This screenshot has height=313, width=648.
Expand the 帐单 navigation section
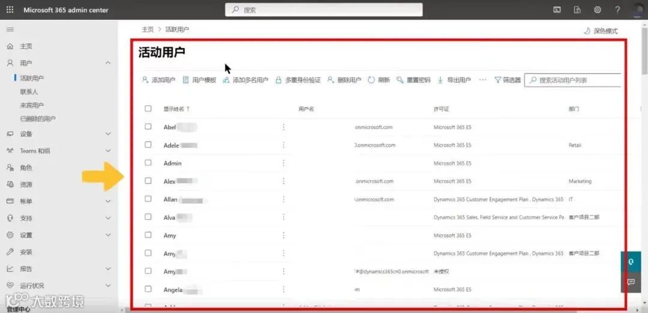pos(108,201)
